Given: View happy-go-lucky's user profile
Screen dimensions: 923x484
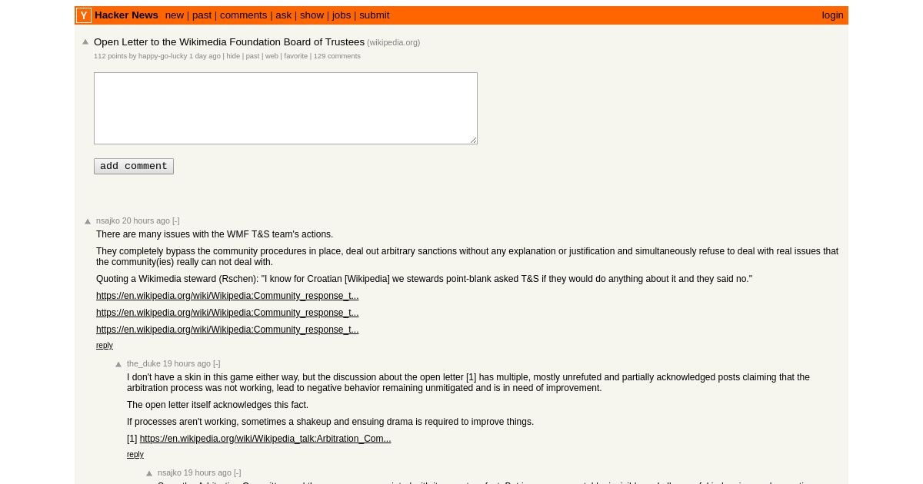Looking at the screenshot, I should point(162,56).
